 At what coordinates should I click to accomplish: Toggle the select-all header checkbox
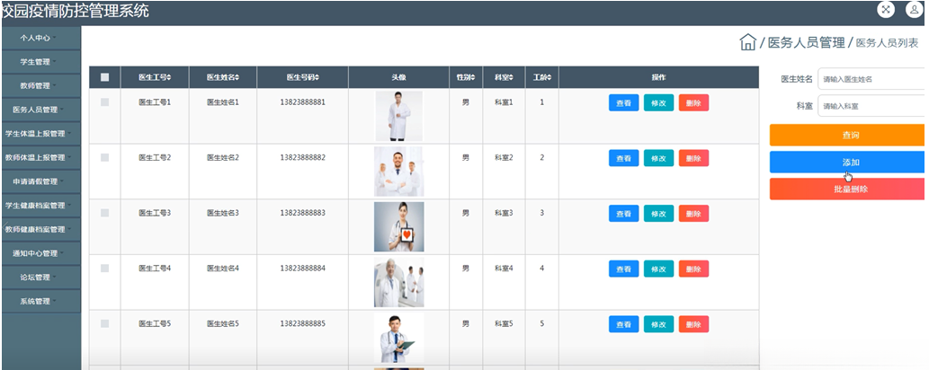click(x=105, y=77)
